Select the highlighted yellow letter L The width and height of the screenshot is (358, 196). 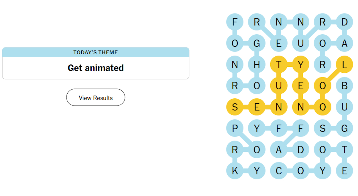(344, 64)
